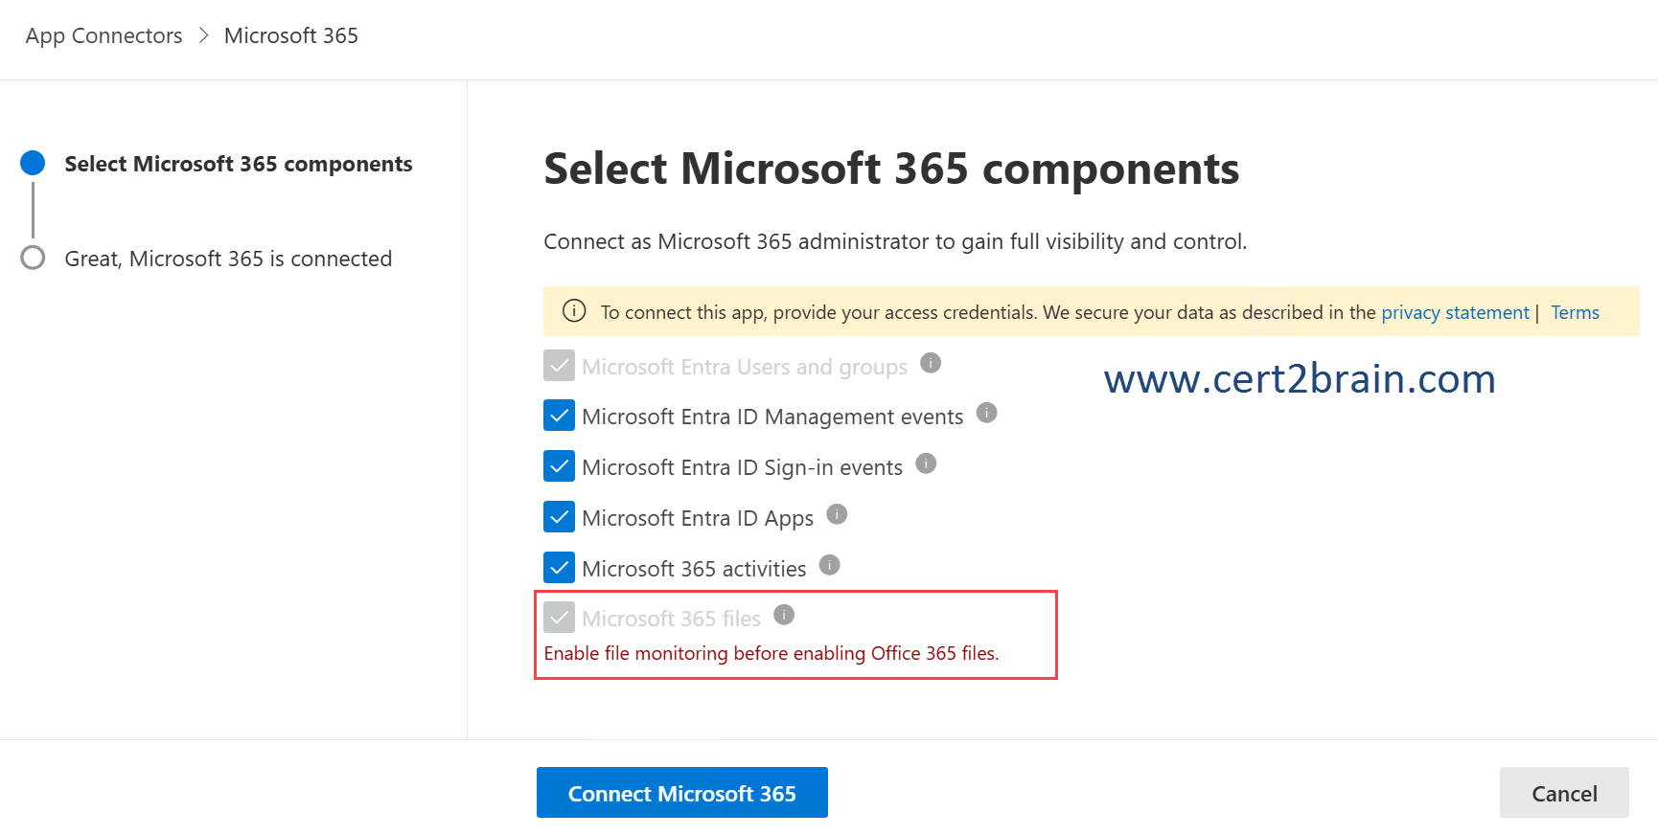Uncheck Microsoft 365 activities checkbox
1658x835 pixels.
(x=559, y=568)
